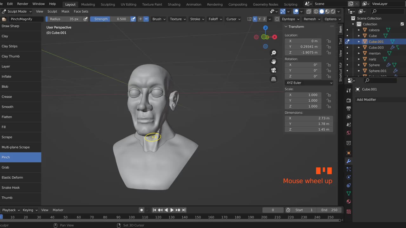Click the Add Modifier button

tap(366, 99)
